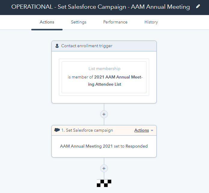Click the List membership filter criteria box

104,77
